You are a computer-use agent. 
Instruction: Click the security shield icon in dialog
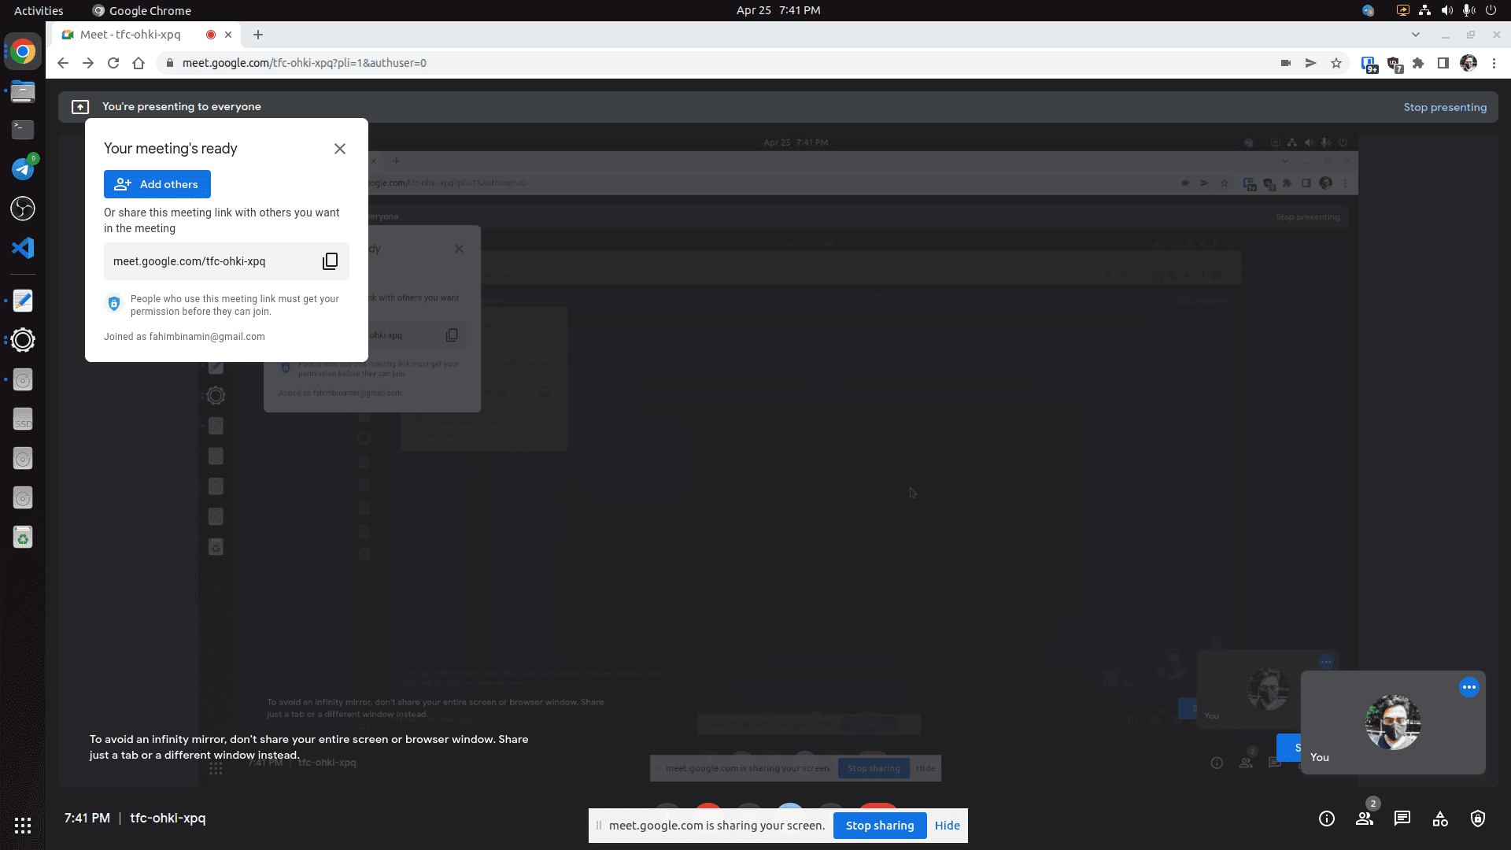(x=114, y=304)
